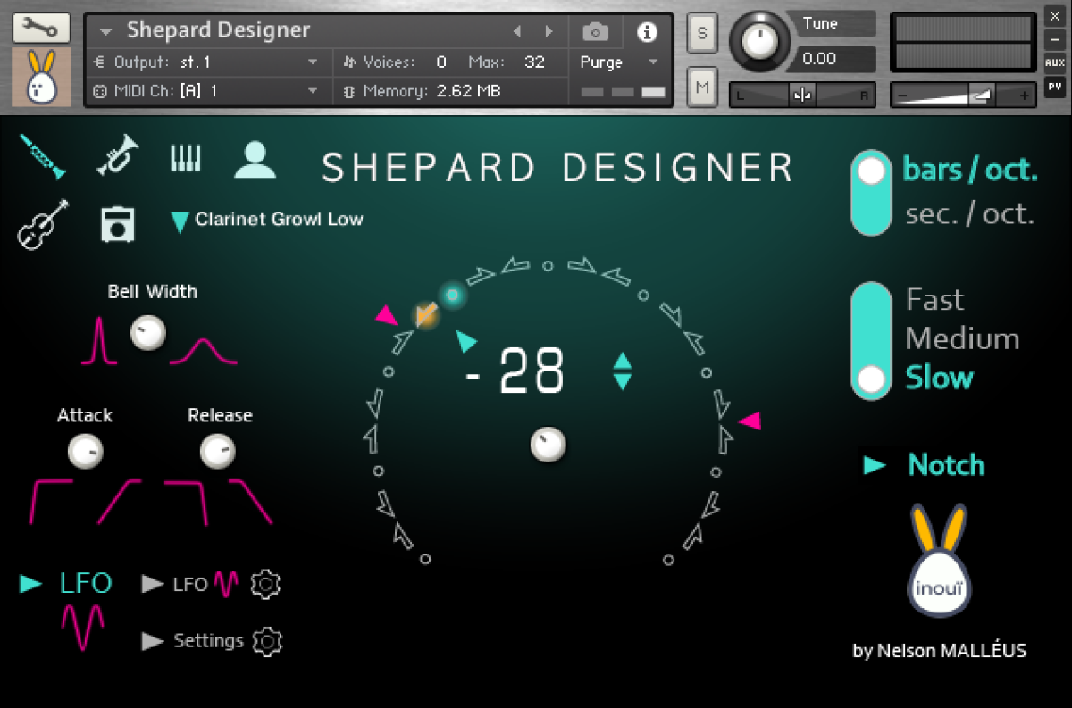1072x708 pixels.
Task: Select the trumpet brass instrument icon
Action: [118, 154]
